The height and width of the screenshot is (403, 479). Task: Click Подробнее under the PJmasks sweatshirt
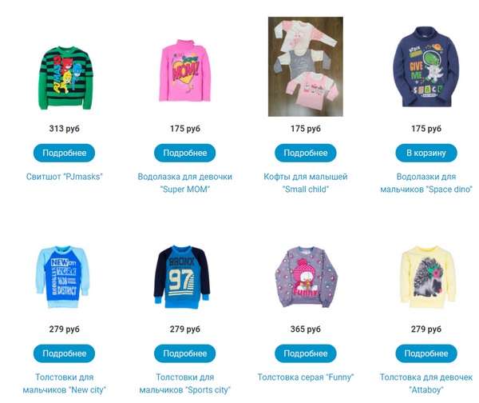[64, 153]
